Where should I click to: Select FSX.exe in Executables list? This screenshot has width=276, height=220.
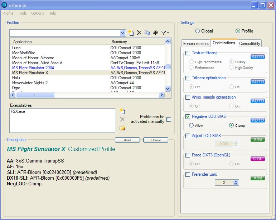point(18,111)
